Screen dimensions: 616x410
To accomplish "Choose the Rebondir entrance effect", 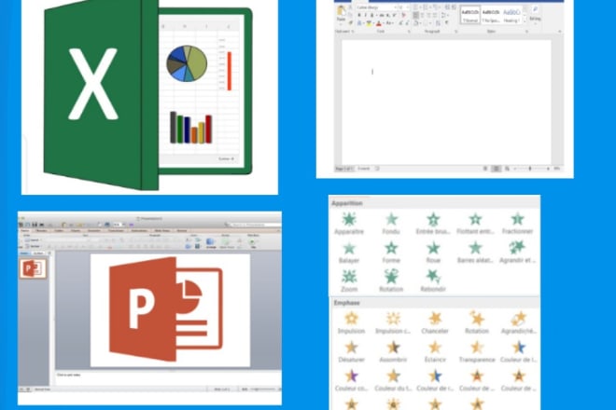I will pos(433,280).
